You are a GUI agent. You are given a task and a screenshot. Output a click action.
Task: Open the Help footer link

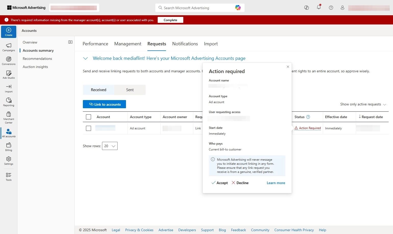322,230
